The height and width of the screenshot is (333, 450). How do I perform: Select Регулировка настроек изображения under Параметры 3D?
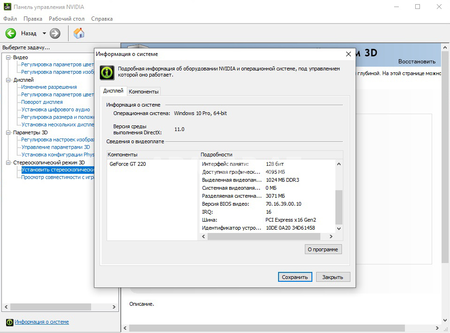click(58, 139)
